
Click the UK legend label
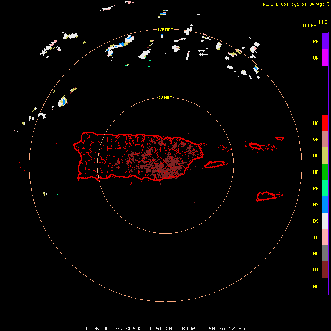pyautogui.click(x=316, y=58)
